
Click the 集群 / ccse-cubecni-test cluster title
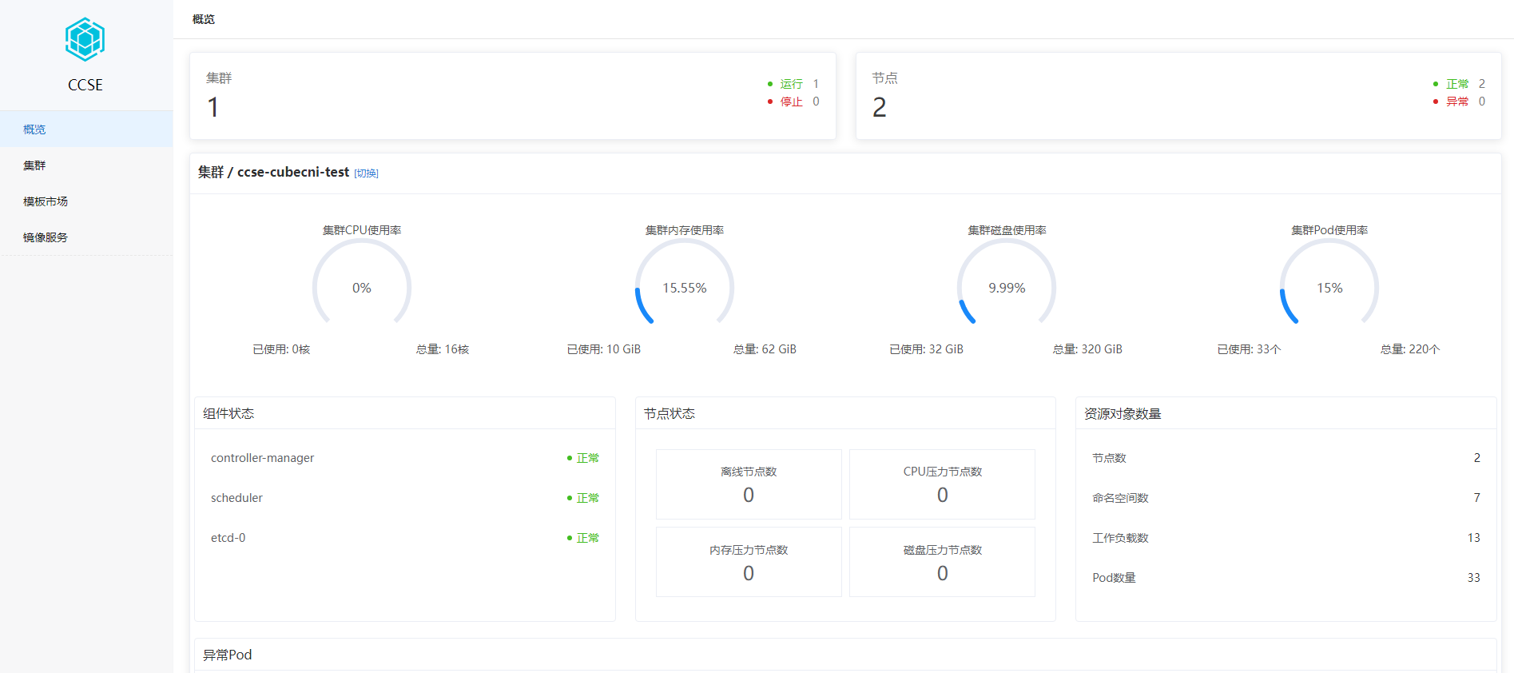pos(273,173)
